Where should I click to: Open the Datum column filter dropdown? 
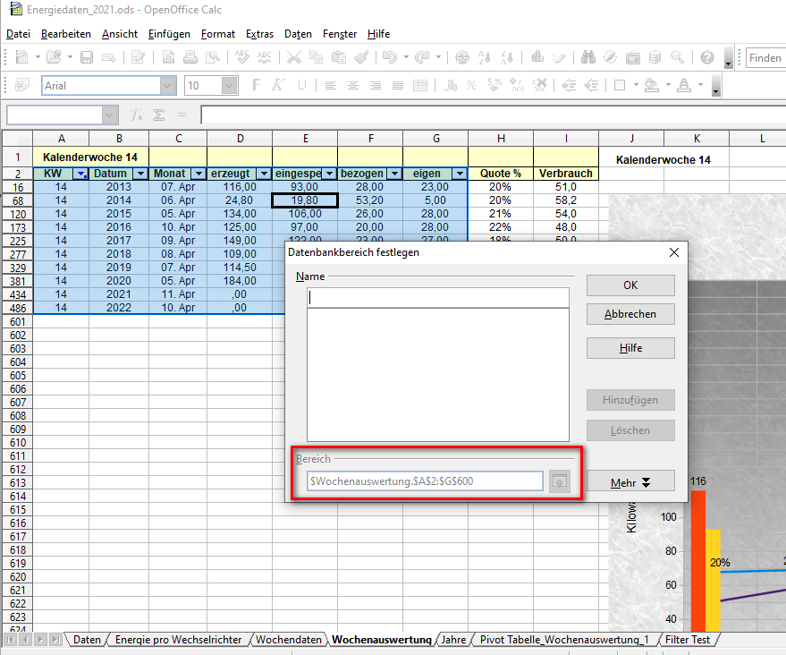point(139,174)
